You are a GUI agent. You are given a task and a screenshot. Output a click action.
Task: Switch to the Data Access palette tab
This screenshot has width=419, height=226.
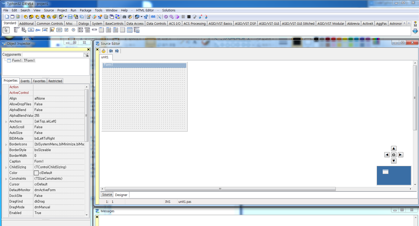pos(135,23)
